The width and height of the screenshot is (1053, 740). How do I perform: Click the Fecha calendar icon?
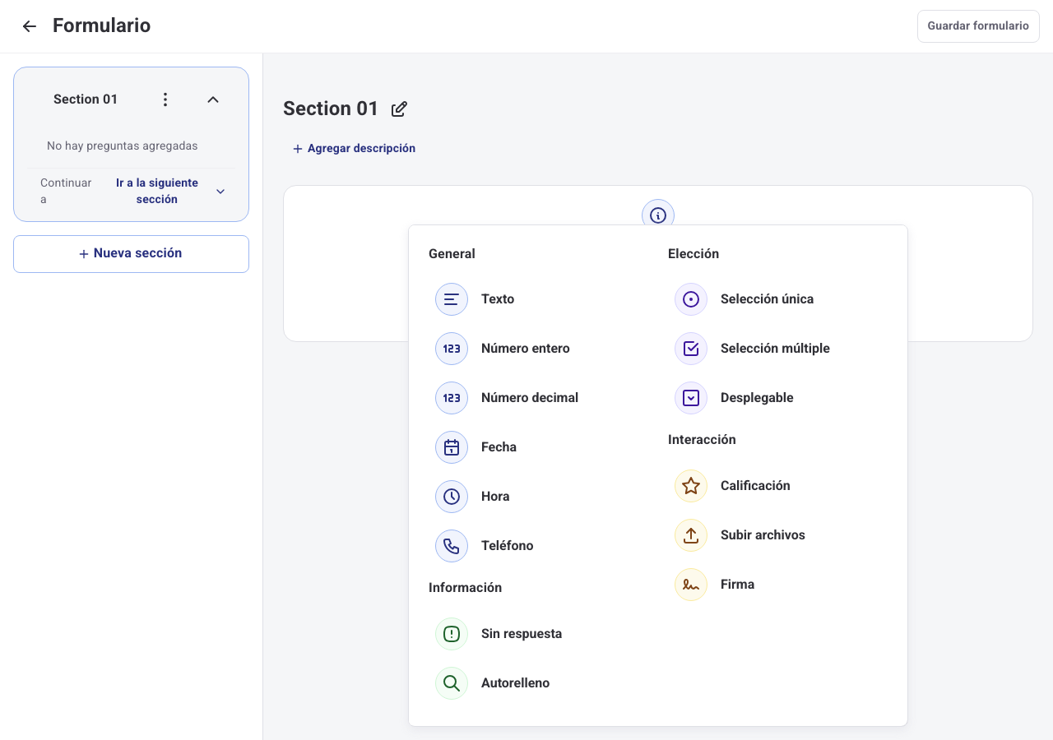(x=452, y=447)
